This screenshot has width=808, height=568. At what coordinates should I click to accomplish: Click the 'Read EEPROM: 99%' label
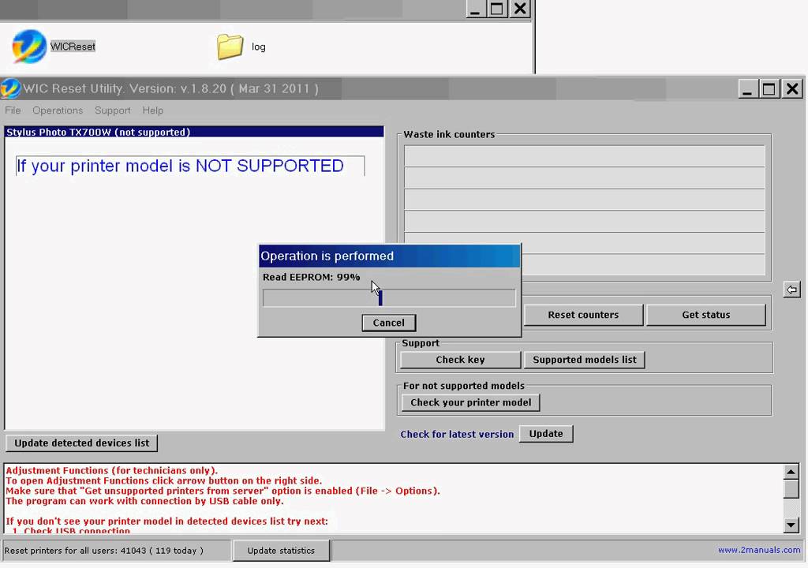[x=311, y=278]
